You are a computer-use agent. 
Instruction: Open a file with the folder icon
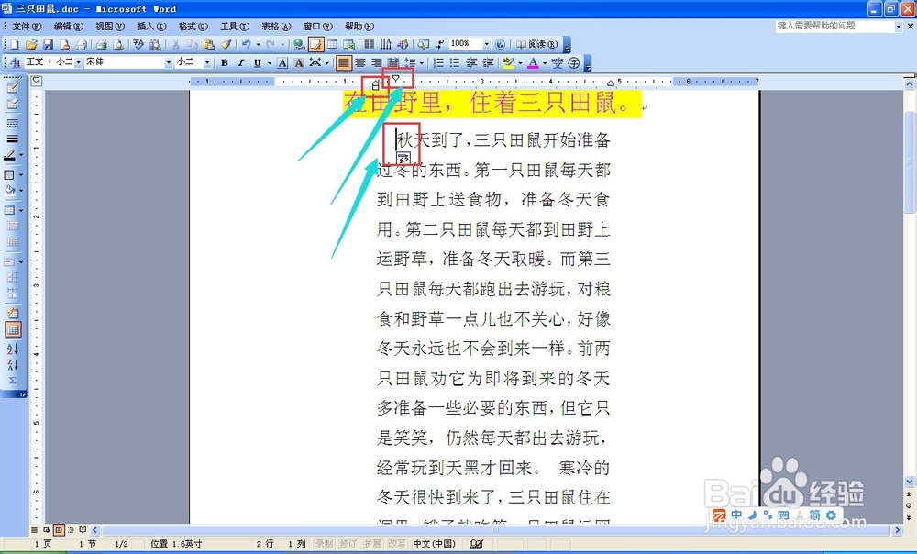(31, 44)
